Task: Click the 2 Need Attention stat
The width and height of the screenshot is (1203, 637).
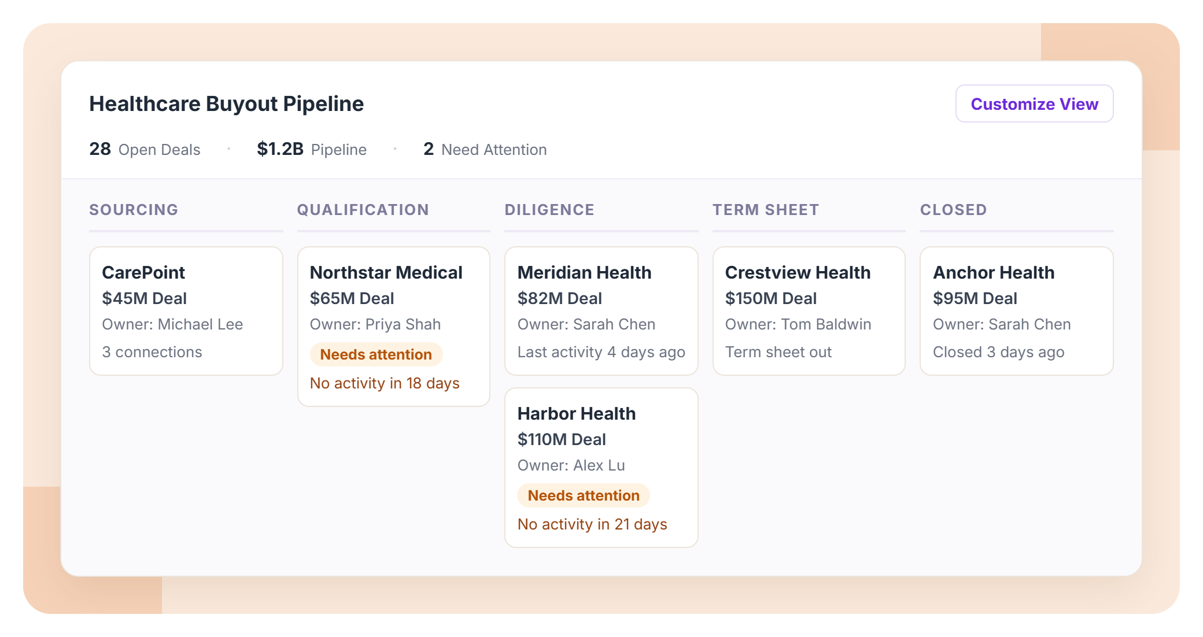Action: click(x=485, y=149)
